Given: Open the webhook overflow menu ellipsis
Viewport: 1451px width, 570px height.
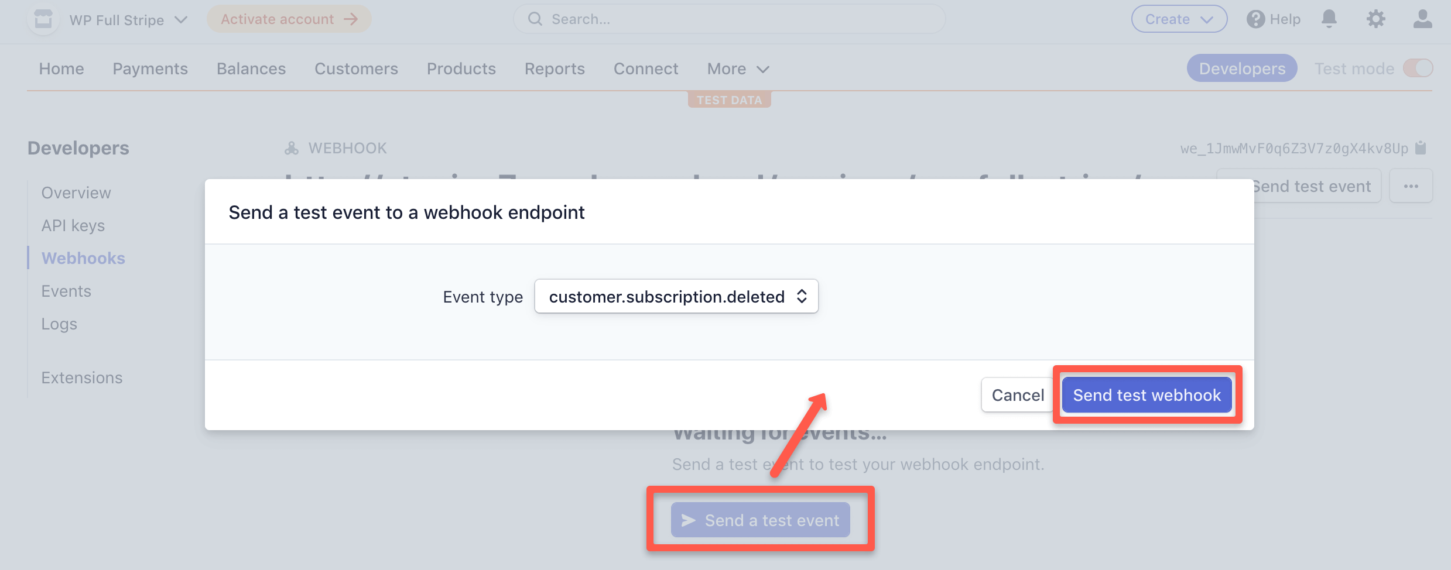Looking at the screenshot, I should coord(1411,186).
